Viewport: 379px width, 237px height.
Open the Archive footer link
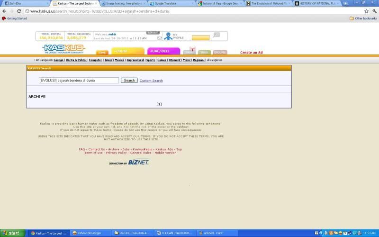pyautogui.click(x=114, y=149)
